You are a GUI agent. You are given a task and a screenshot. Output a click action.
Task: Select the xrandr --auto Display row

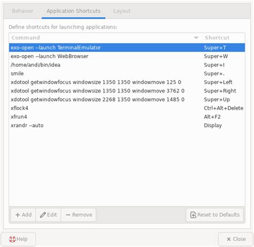(x=127, y=125)
